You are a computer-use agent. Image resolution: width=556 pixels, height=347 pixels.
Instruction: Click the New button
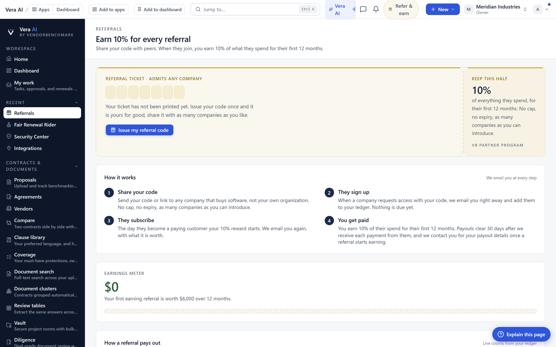pyautogui.click(x=443, y=9)
